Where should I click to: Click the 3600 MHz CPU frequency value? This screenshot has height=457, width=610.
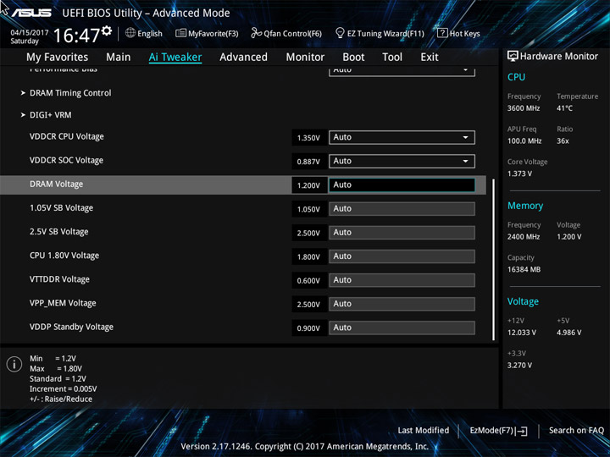pyautogui.click(x=524, y=108)
